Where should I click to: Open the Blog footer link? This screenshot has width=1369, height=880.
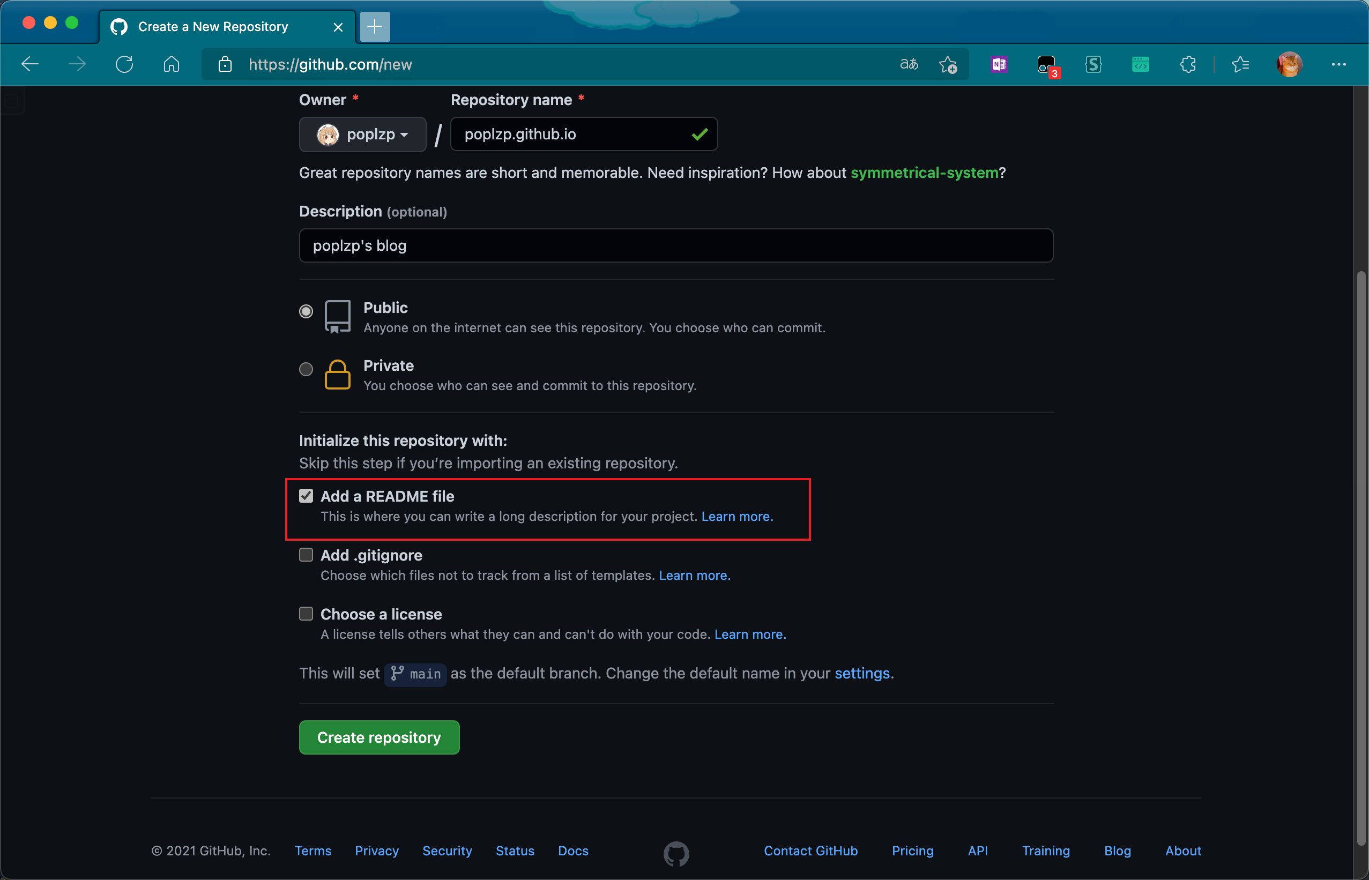pyautogui.click(x=1117, y=851)
